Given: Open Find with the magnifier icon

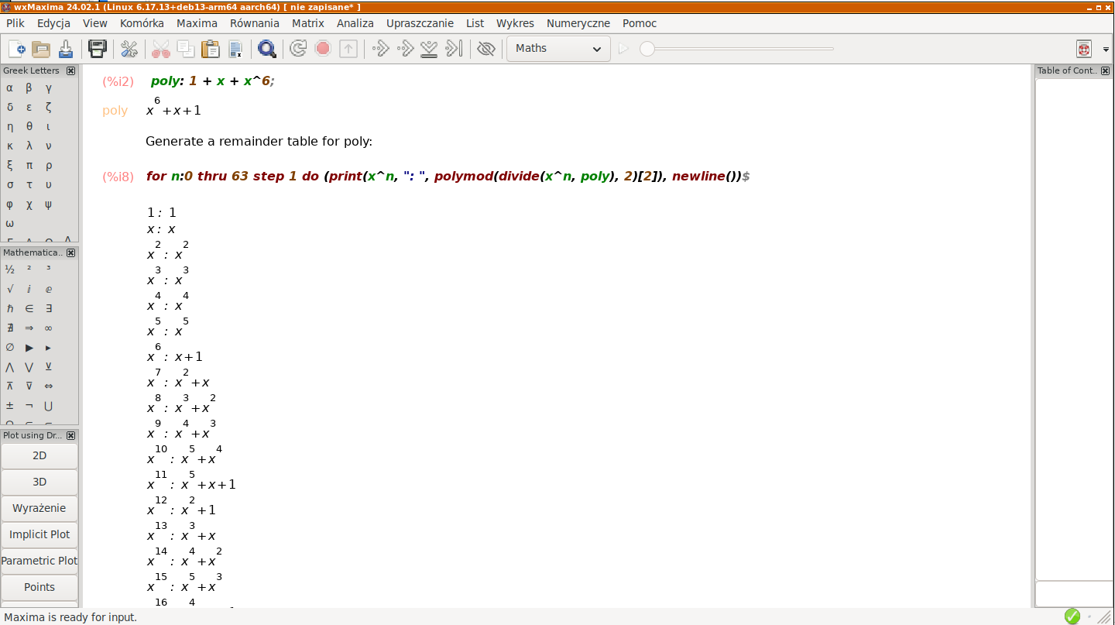Looking at the screenshot, I should 267,49.
